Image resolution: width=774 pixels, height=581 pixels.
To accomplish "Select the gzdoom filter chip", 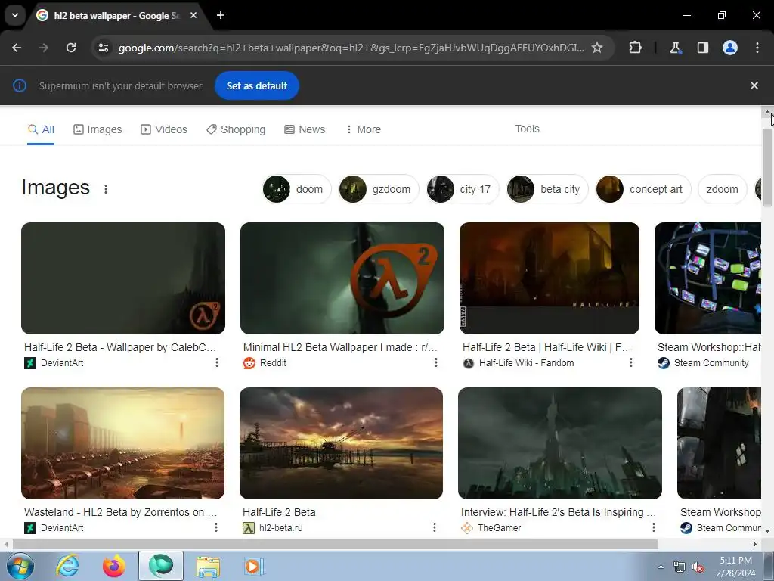I will pos(379,189).
